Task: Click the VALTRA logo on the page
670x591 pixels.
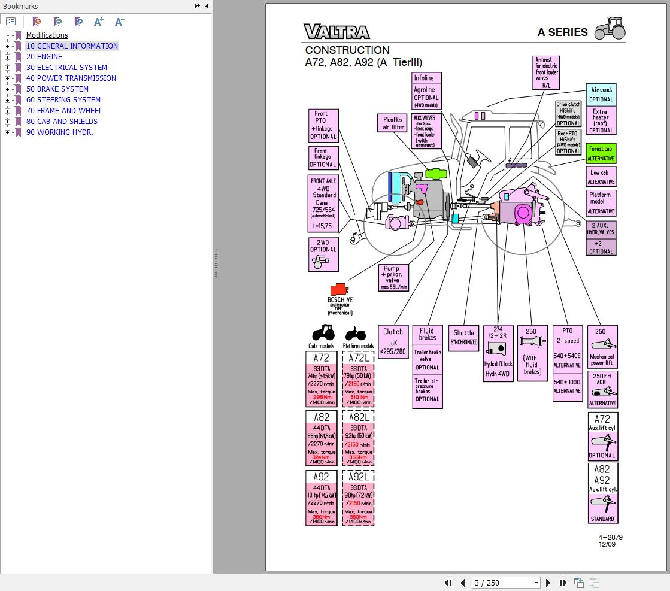Action: point(336,32)
